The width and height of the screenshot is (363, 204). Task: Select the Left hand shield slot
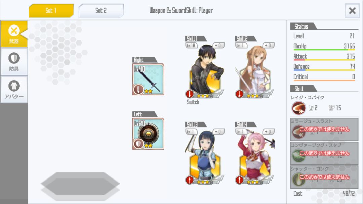148,134
